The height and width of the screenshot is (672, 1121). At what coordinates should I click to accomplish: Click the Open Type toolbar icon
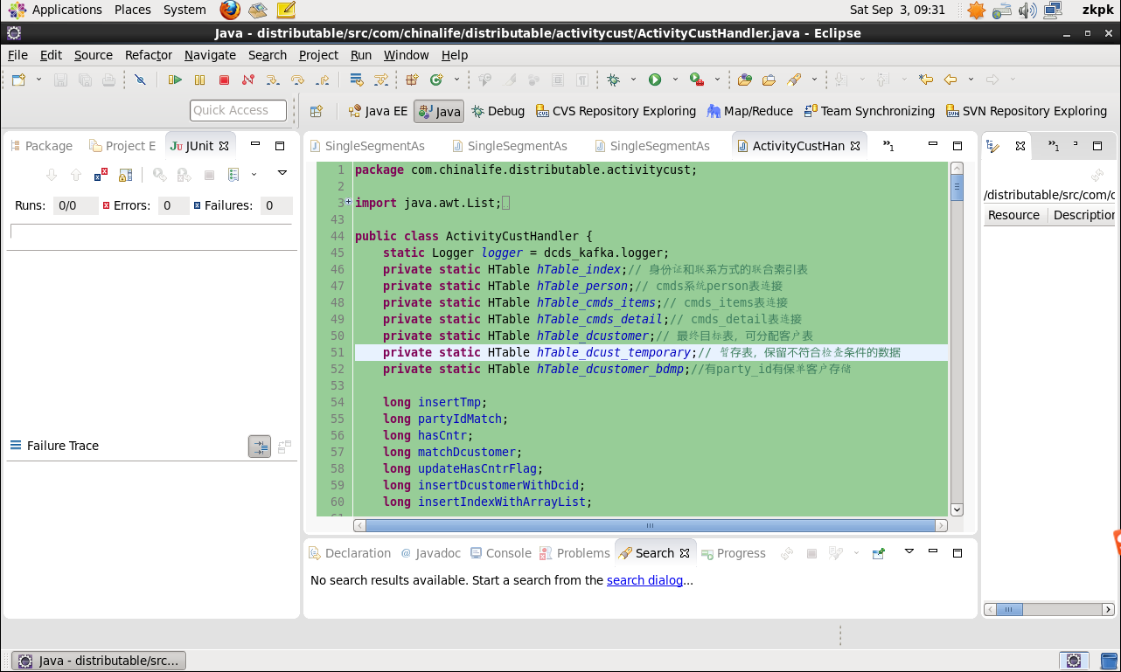744,80
